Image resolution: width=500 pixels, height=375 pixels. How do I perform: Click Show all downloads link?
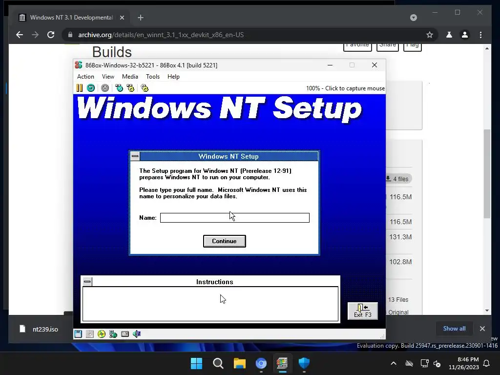pyautogui.click(x=454, y=329)
